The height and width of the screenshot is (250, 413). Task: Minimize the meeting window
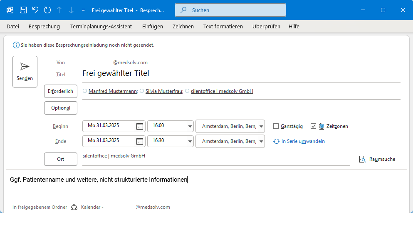point(363,10)
